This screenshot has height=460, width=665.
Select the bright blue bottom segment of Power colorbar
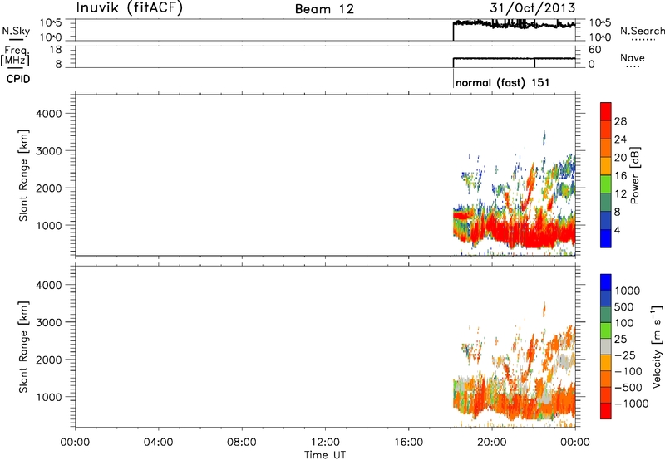[x=606, y=238]
